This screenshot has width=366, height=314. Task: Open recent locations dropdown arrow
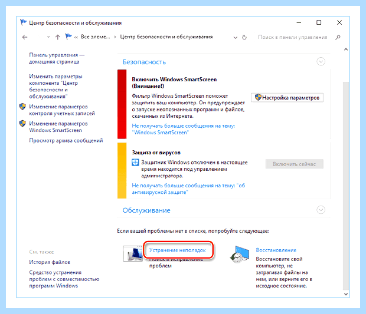[x=48, y=37]
